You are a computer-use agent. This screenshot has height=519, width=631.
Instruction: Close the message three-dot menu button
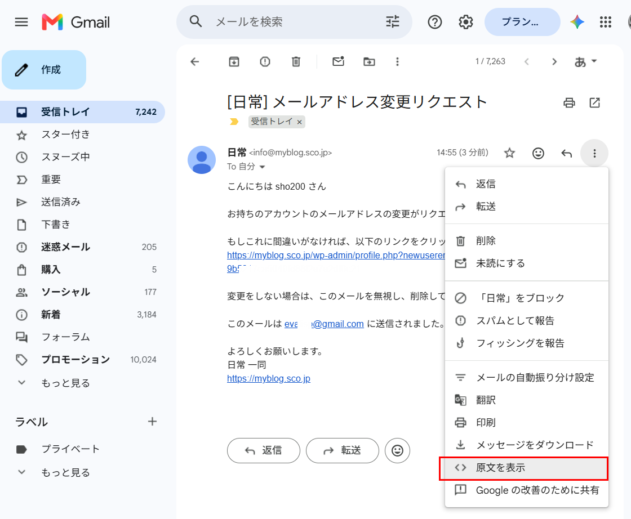(x=594, y=153)
